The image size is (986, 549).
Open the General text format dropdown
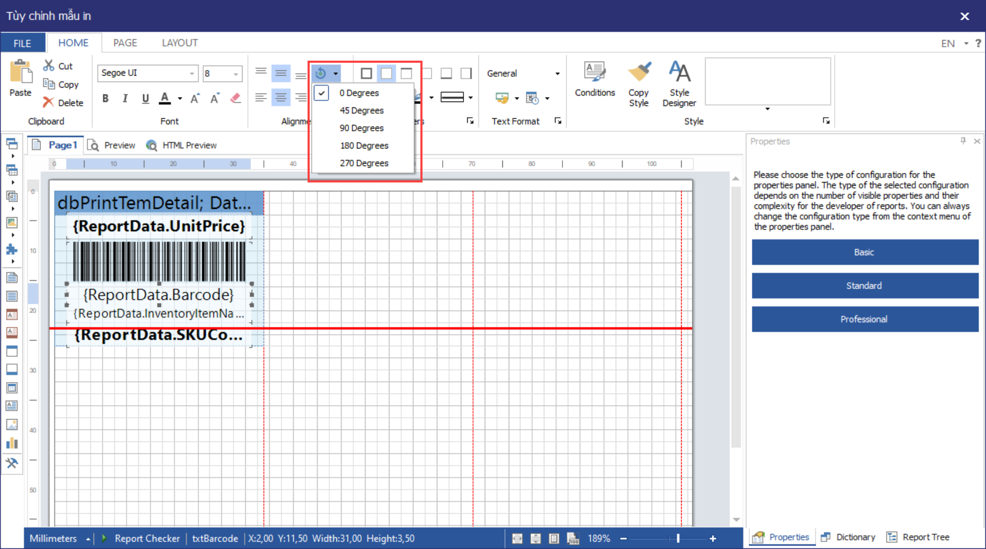[557, 73]
